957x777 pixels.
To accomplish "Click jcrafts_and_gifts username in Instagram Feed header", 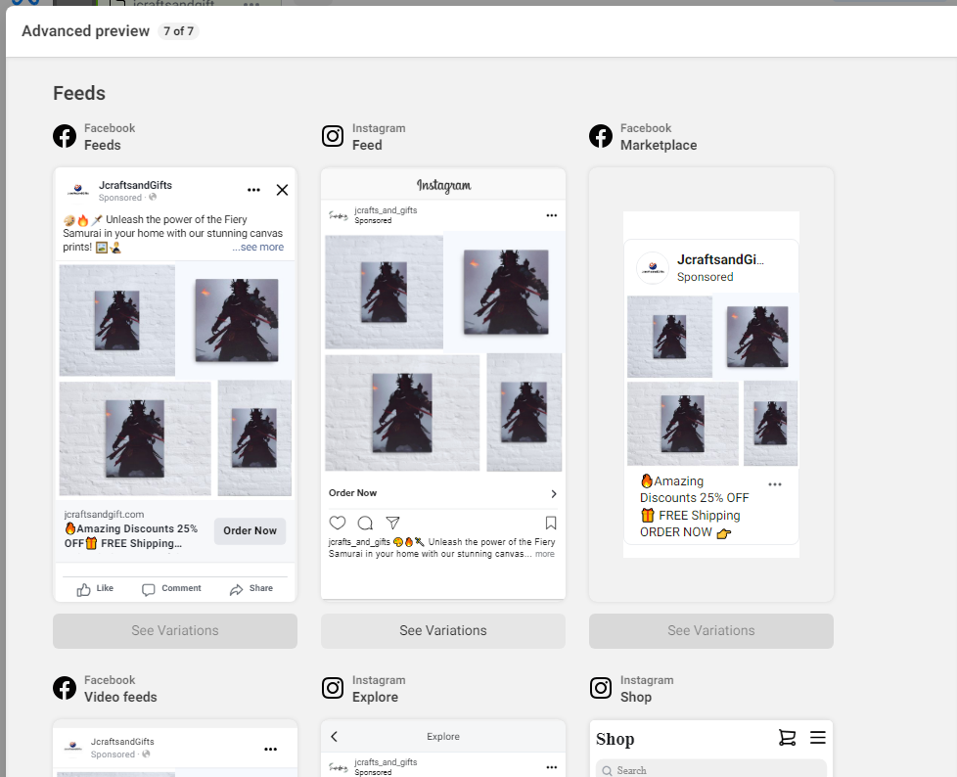I will click(x=386, y=210).
